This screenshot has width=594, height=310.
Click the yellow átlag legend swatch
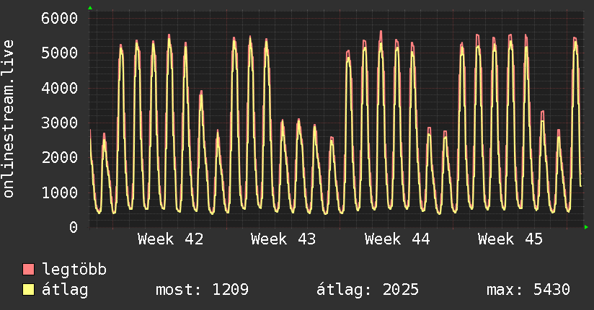click(28, 290)
